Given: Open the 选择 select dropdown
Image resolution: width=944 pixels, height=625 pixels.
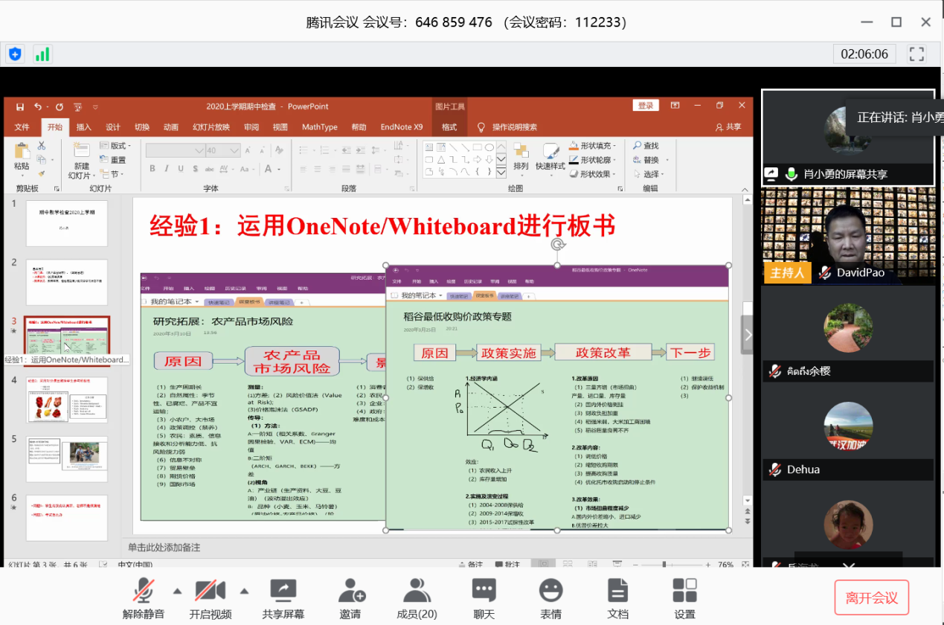Looking at the screenshot, I should pyautogui.click(x=647, y=174).
